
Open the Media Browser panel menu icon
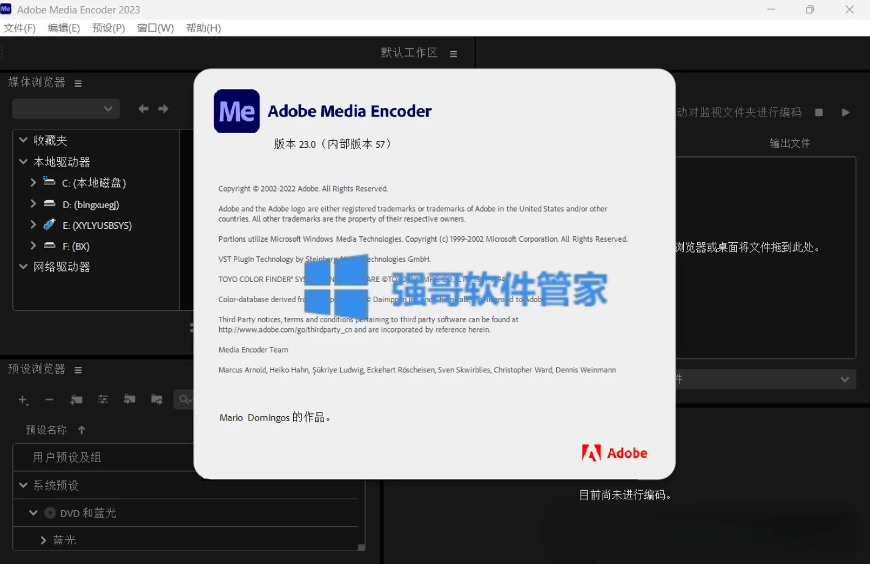click(78, 84)
